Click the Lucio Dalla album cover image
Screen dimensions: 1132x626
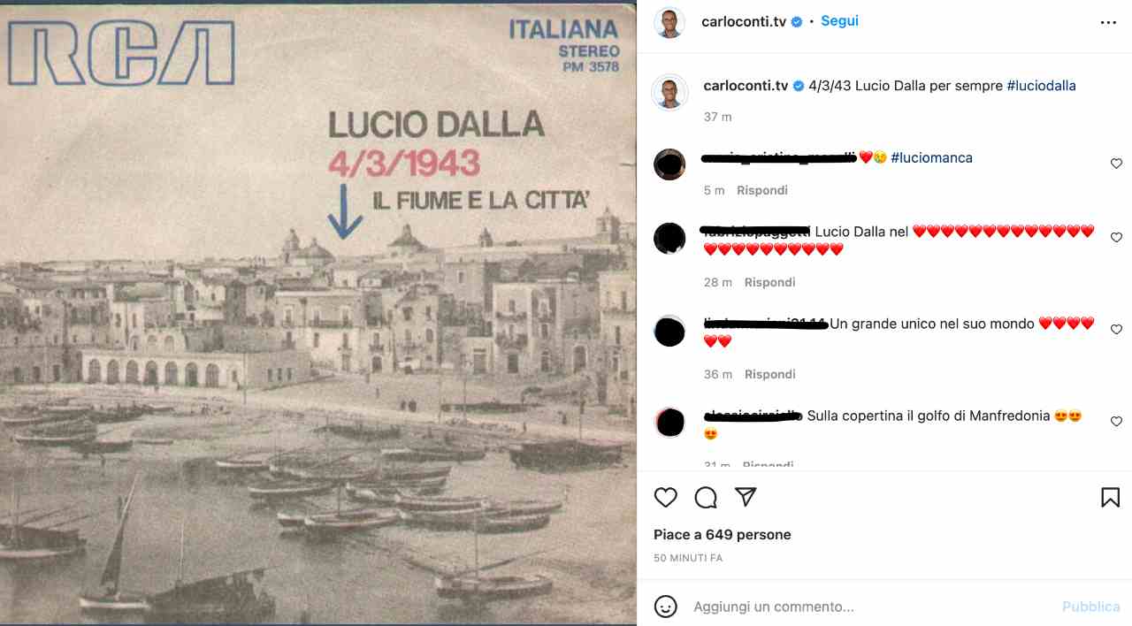coord(318,313)
